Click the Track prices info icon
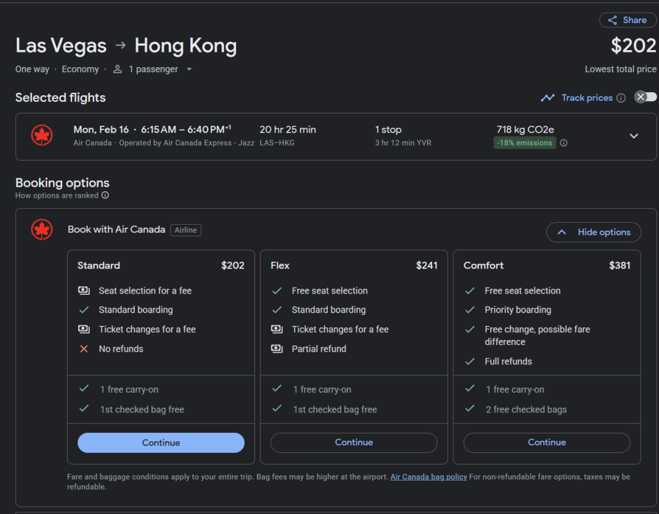Viewport: 659px width, 514px height. (x=621, y=98)
